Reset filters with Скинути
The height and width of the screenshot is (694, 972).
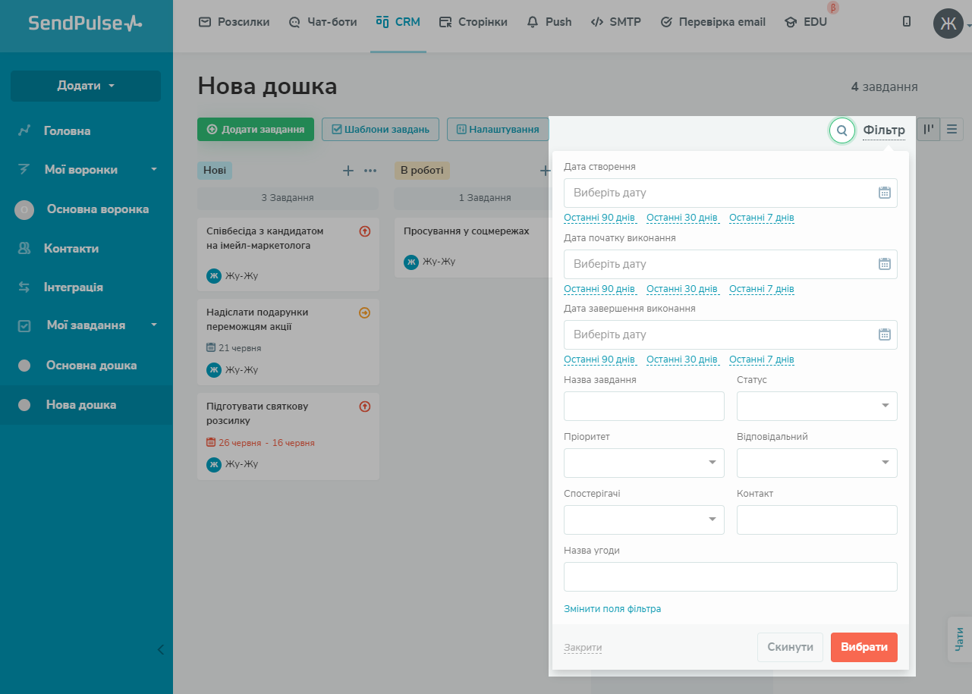click(x=790, y=647)
